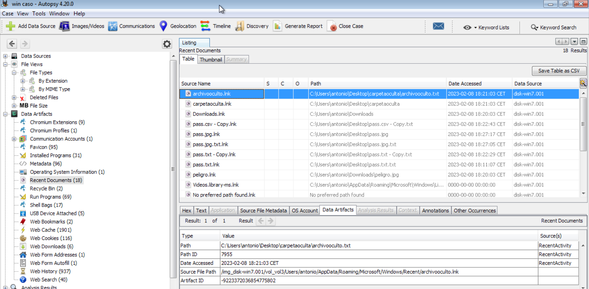The image size is (589, 289).
Task: Launch the Timeline viewer
Action: (215, 26)
